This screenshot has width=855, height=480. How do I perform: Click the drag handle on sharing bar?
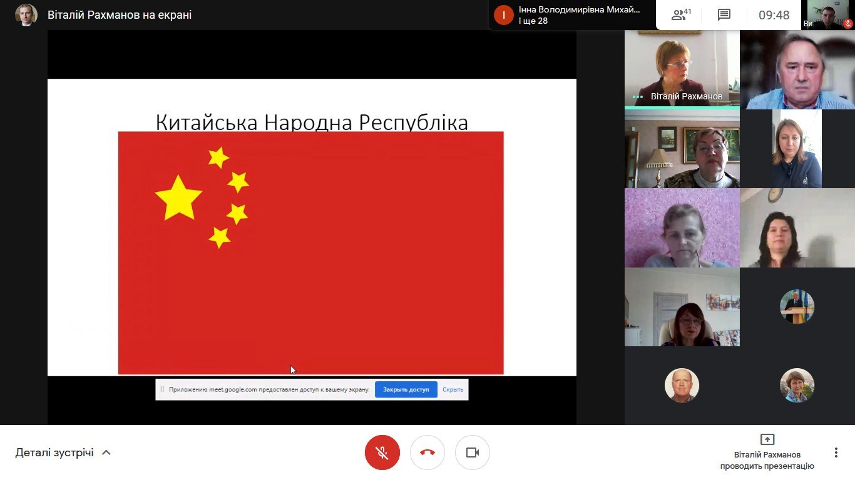coord(162,389)
